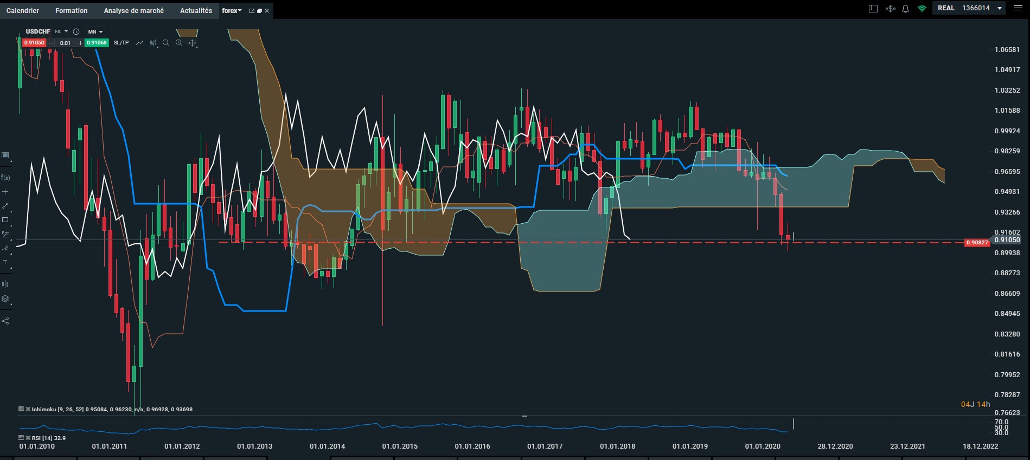The height and width of the screenshot is (460, 1030).
Task: Click the 01.01.2015 date on time axis
Action: pos(400,446)
